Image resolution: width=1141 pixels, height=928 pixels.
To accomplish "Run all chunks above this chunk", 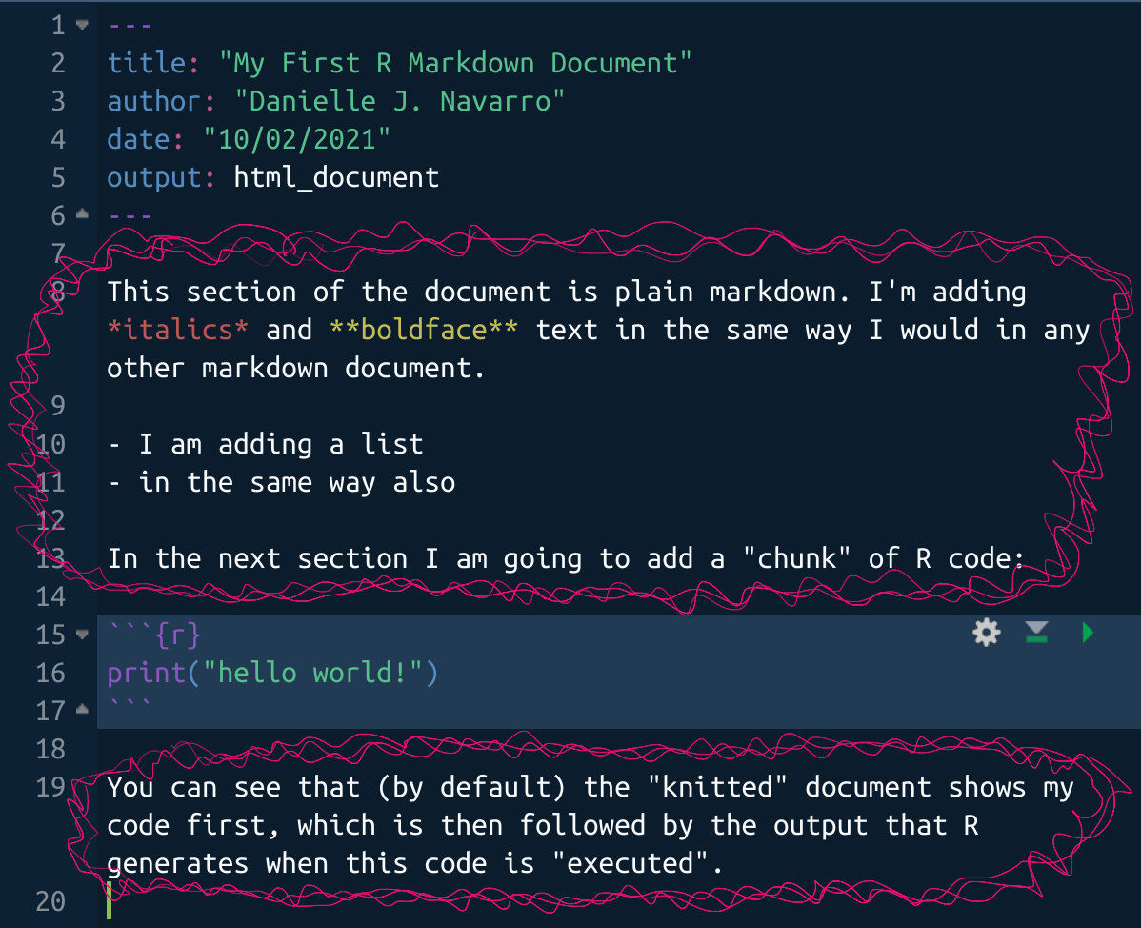I will click(x=1036, y=633).
